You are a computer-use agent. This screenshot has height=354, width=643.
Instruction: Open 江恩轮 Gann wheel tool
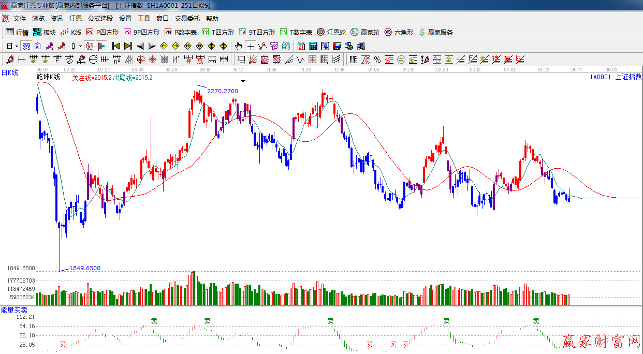[331, 32]
